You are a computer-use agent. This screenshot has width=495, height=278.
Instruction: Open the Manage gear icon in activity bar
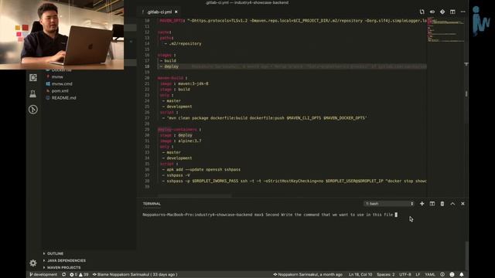click(x=33, y=263)
